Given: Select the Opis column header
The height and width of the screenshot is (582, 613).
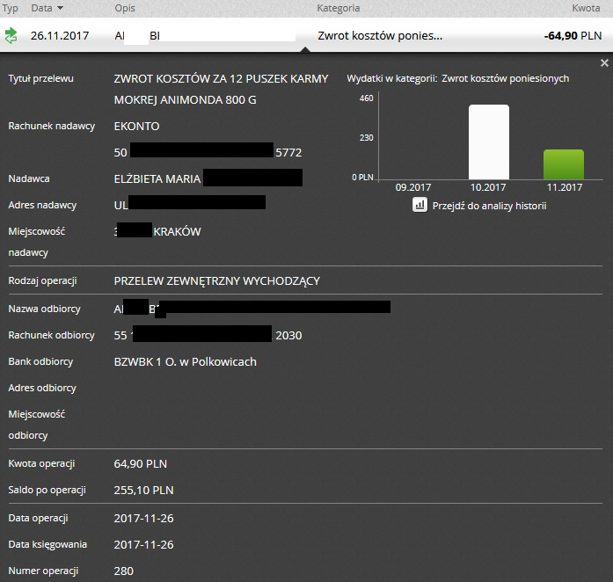Looking at the screenshot, I should point(125,8).
